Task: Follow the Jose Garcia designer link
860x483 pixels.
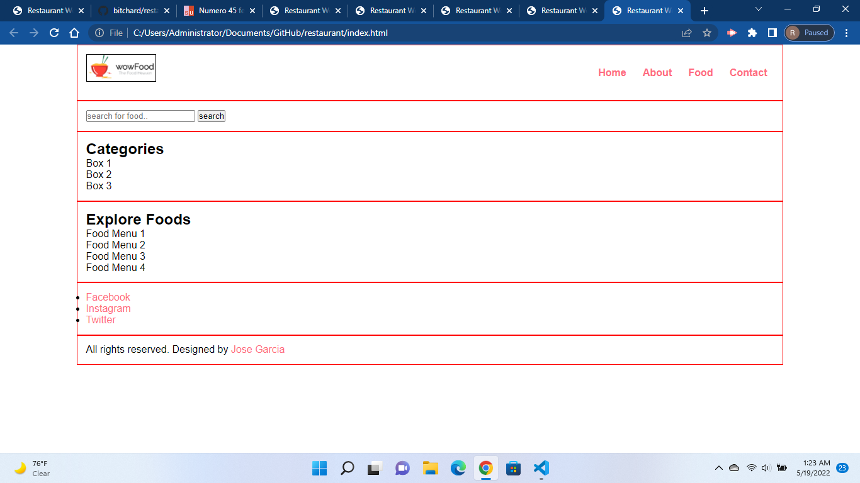Action: (x=257, y=349)
